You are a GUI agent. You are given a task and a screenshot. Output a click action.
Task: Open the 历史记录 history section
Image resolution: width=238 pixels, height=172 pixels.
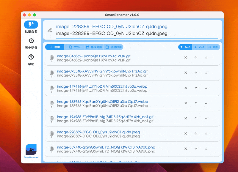coord(31,43)
